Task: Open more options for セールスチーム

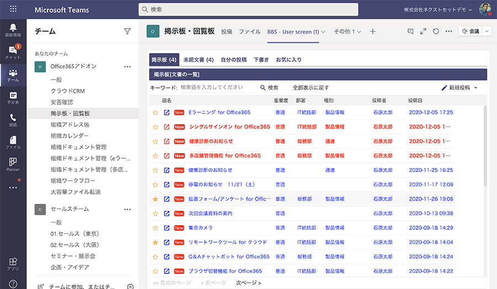Action: click(x=128, y=209)
